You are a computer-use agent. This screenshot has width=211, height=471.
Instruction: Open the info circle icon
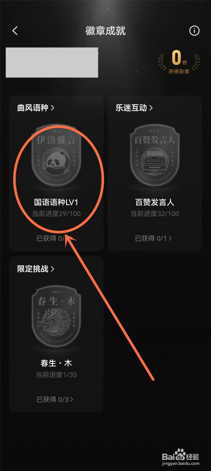pyautogui.click(x=194, y=31)
